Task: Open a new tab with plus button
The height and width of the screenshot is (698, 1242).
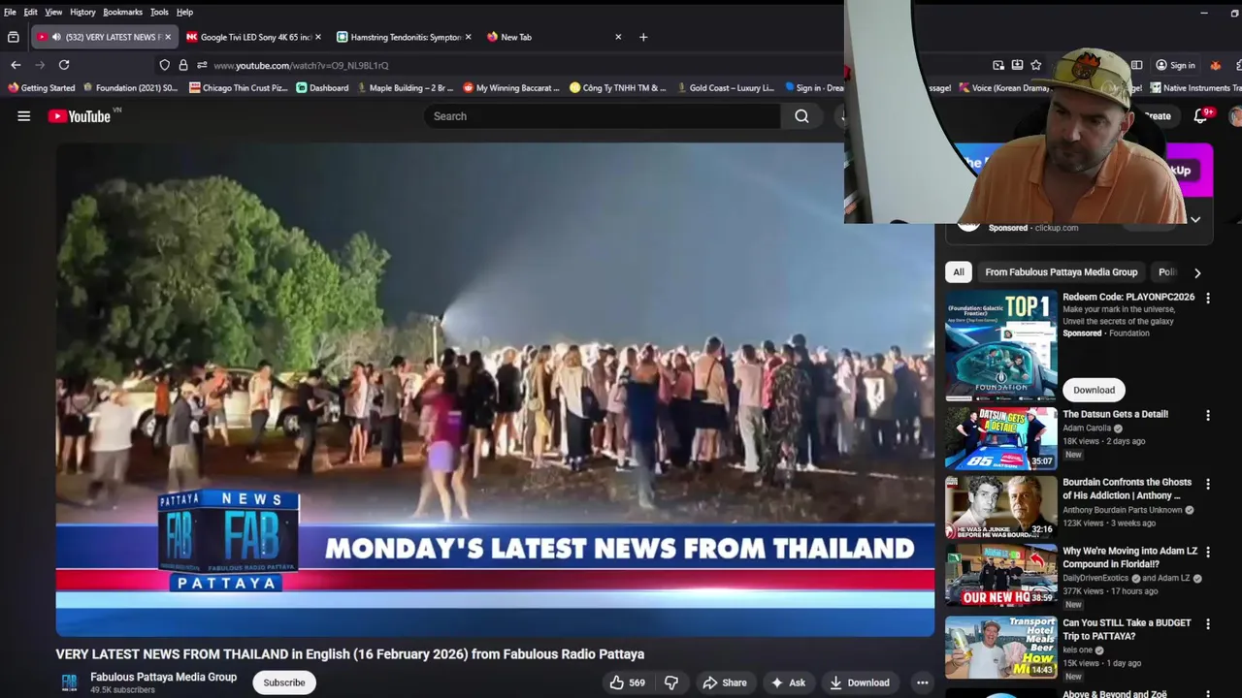Action: (643, 37)
